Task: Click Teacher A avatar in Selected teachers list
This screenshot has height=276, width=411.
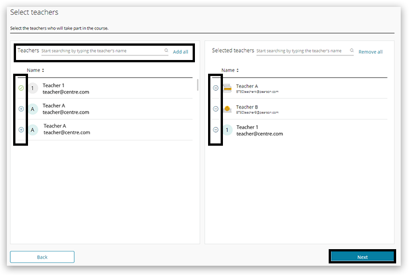Action: [228, 88]
